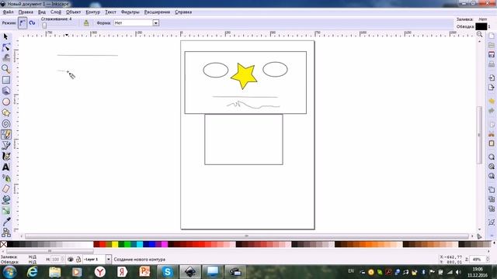The height and width of the screenshot is (279, 497).
Task: Click the no-color X swatch
Action: (3, 244)
